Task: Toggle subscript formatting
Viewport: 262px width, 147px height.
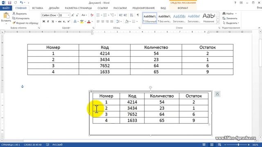Action: pyautogui.click(x=64, y=22)
